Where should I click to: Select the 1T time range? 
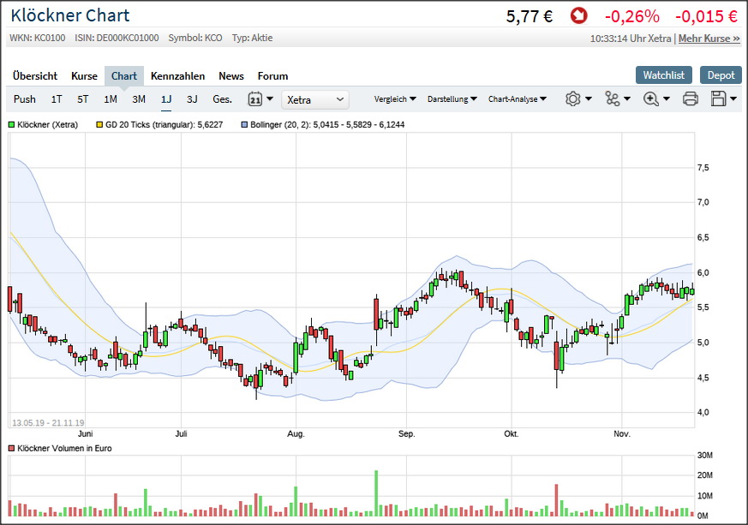pyautogui.click(x=57, y=99)
